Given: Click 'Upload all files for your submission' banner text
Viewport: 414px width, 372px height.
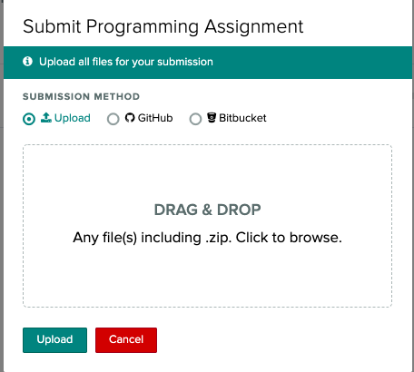Looking at the screenshot, I should (x=126, y=62).
